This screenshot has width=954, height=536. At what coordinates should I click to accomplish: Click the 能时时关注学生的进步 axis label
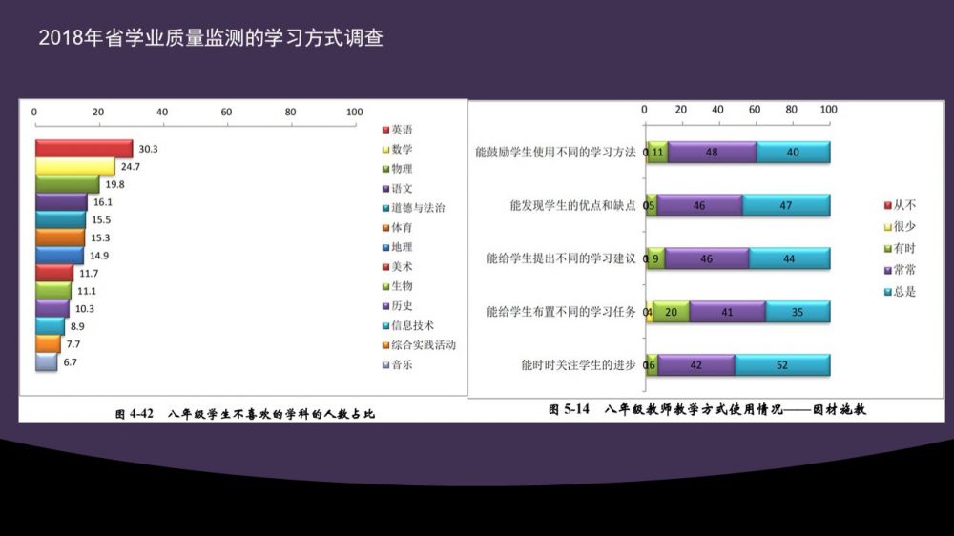coord(578,365)
